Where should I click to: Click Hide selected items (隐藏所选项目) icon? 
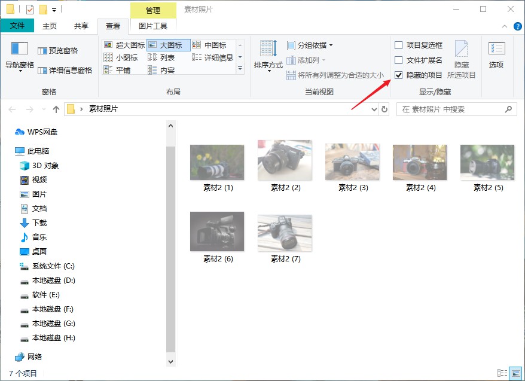click(462, 59)
